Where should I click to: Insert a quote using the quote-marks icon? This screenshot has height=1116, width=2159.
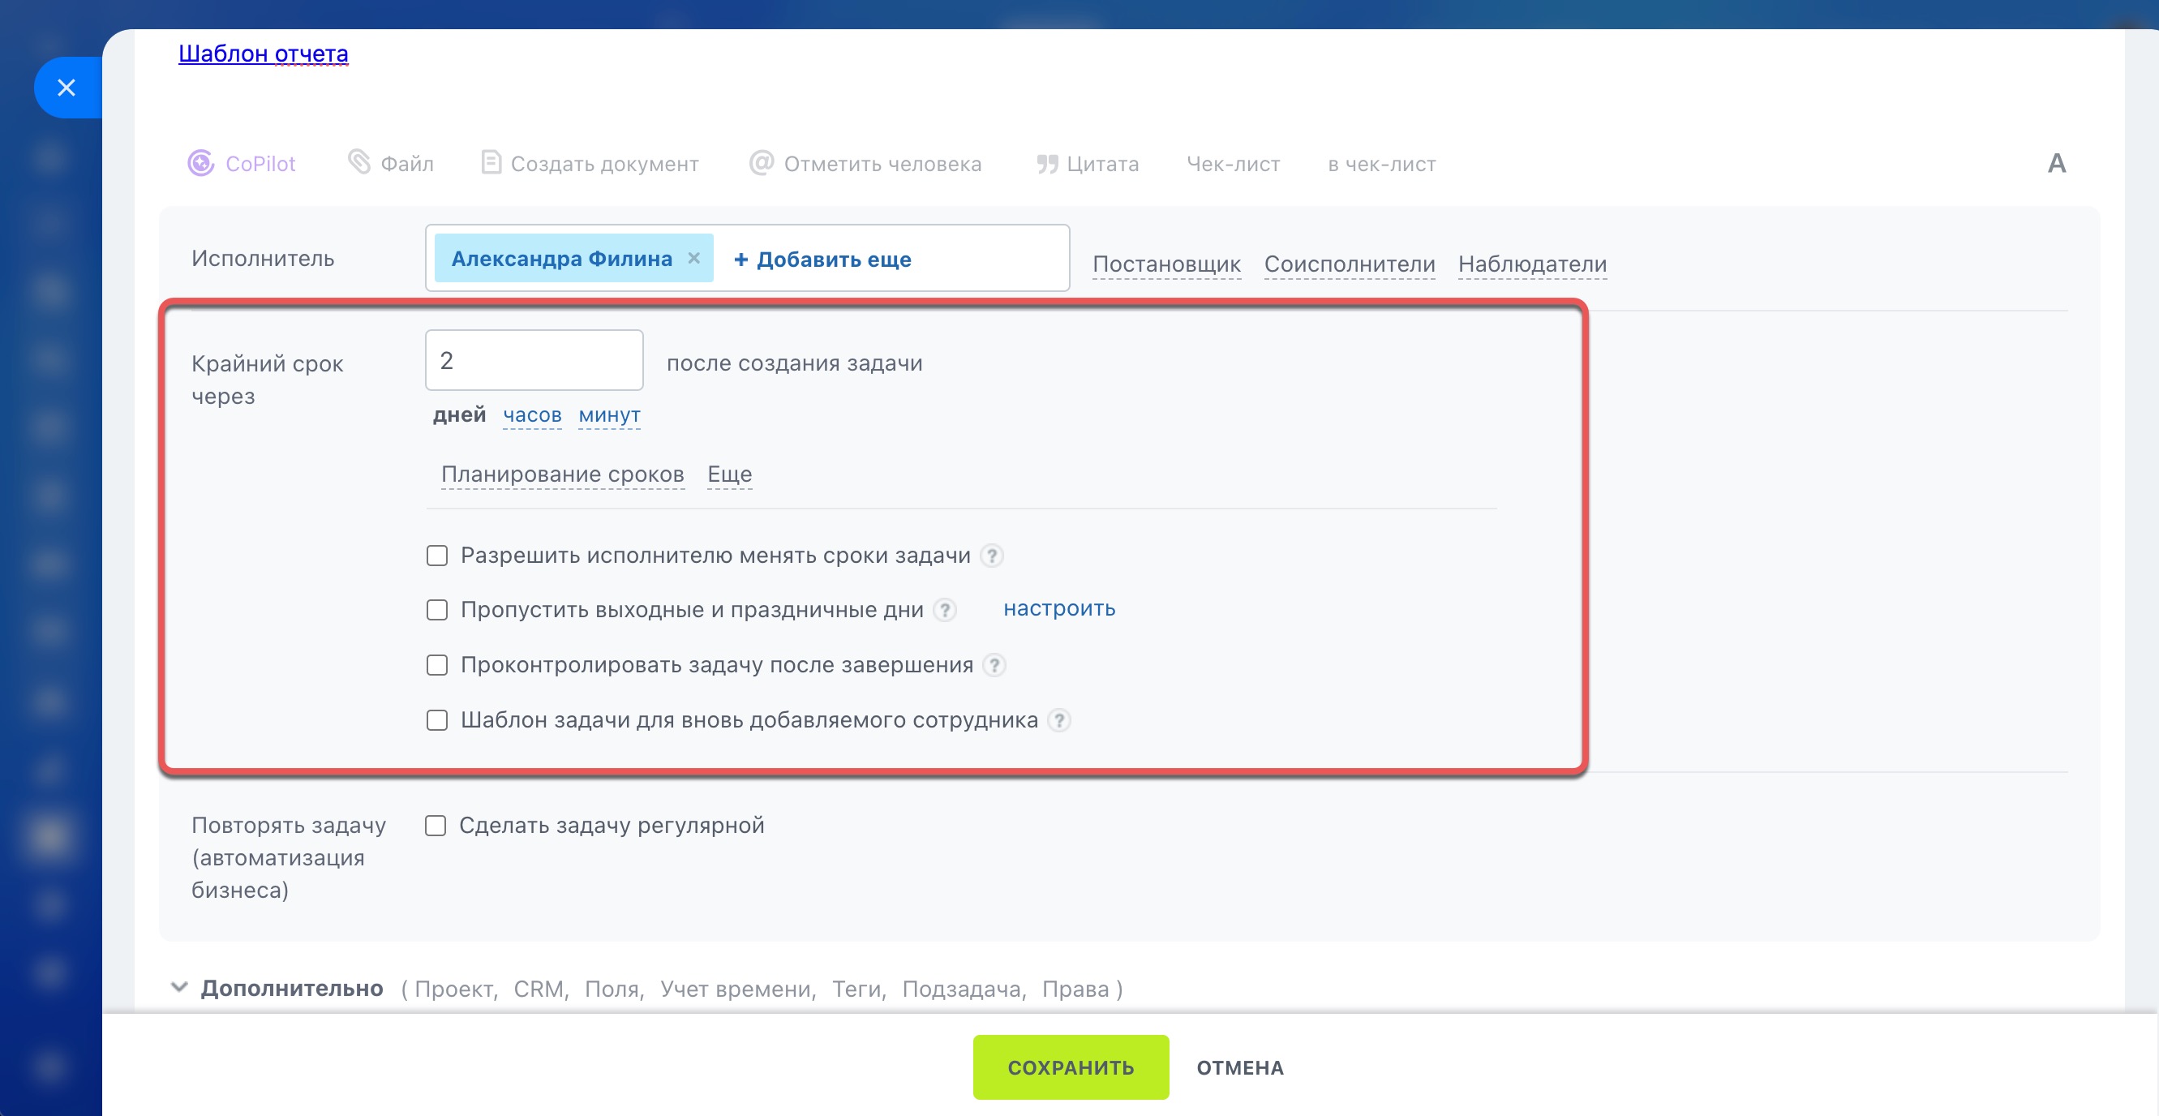tap(1047, 164)
